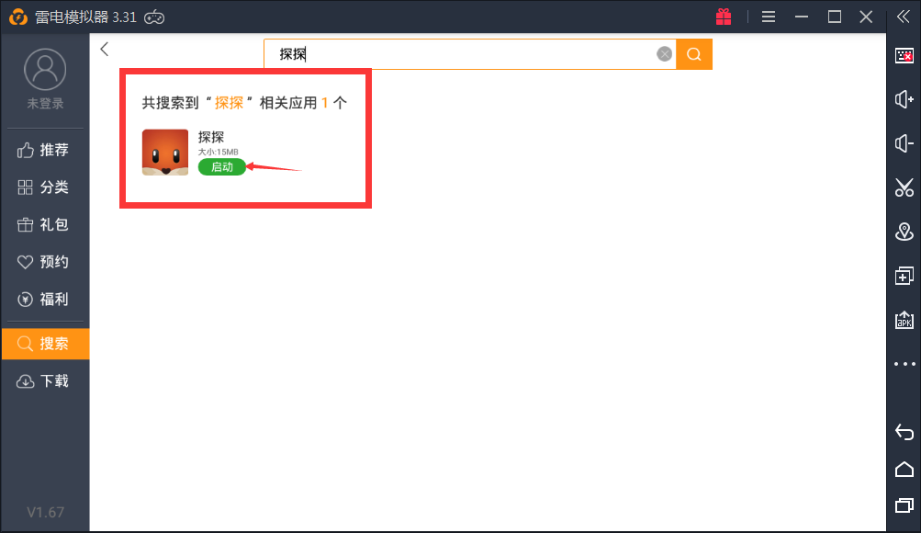Open recent apps with multitasking icon
This screenshot has height=533, width=921.
[x=904, y=505]
